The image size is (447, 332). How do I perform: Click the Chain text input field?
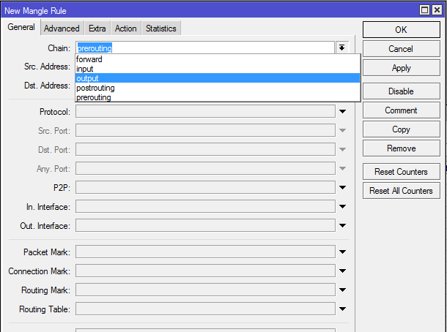205,48
